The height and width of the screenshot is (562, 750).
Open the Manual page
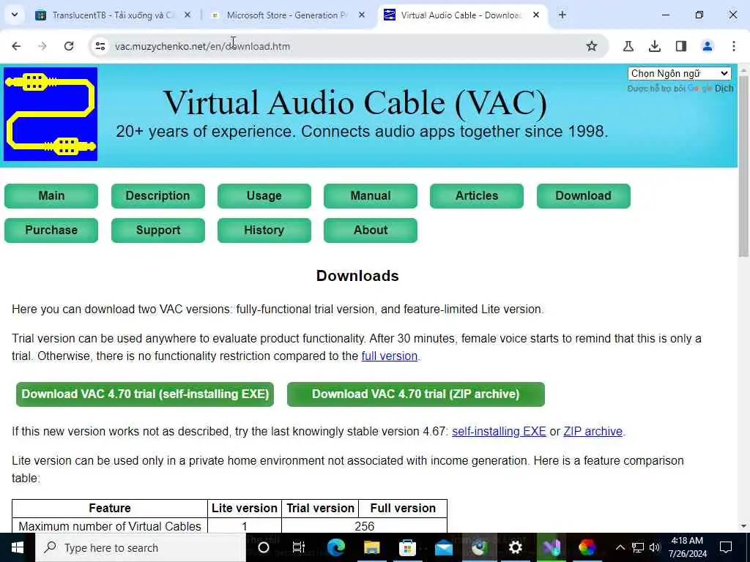[370, 196]
